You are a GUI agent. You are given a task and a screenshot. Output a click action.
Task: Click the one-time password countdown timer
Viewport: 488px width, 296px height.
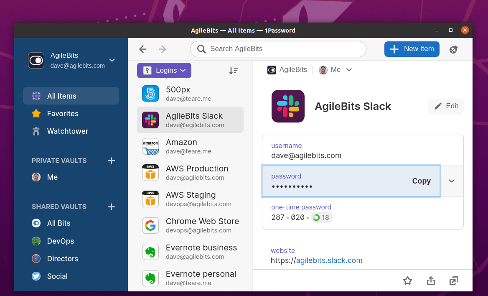click(x=321, y=217)
